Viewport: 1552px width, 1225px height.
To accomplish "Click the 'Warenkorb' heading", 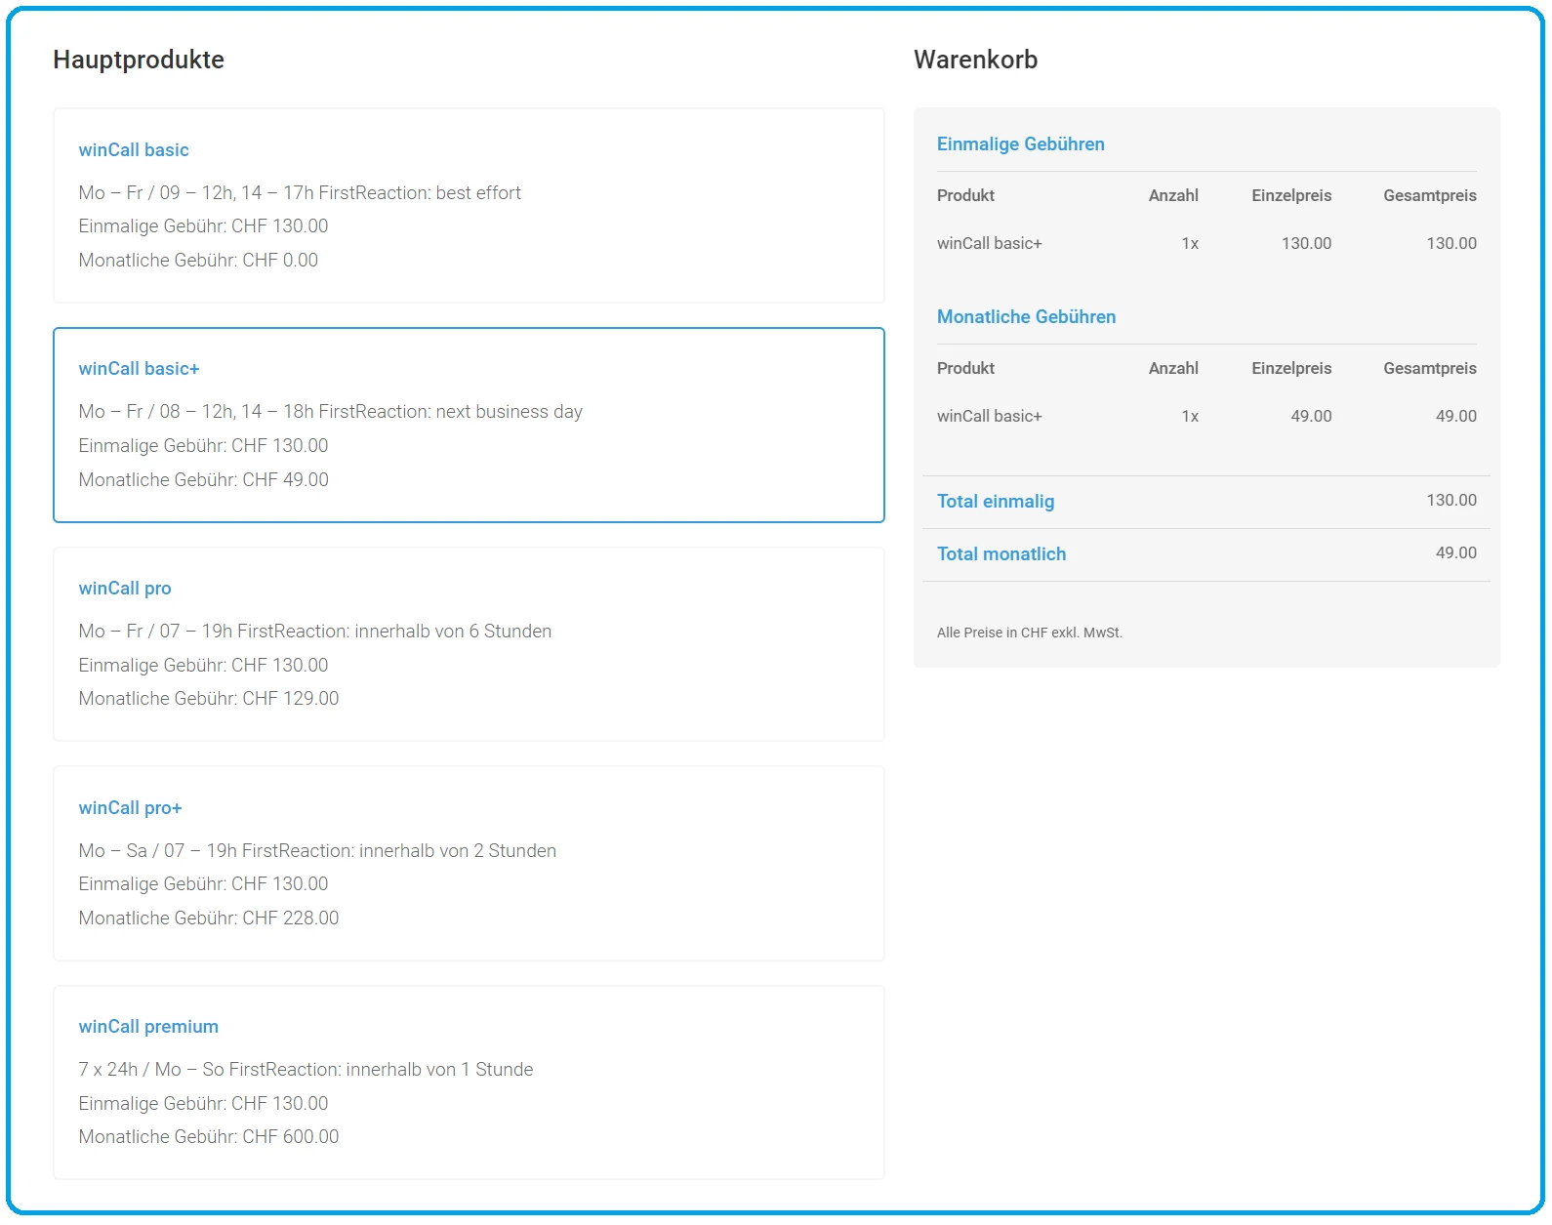I will pos(976,60).
